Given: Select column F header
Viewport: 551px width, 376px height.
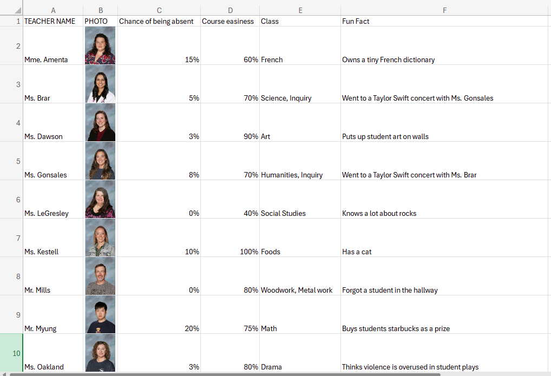Looking at the screenshot, I should pos(445,10).
